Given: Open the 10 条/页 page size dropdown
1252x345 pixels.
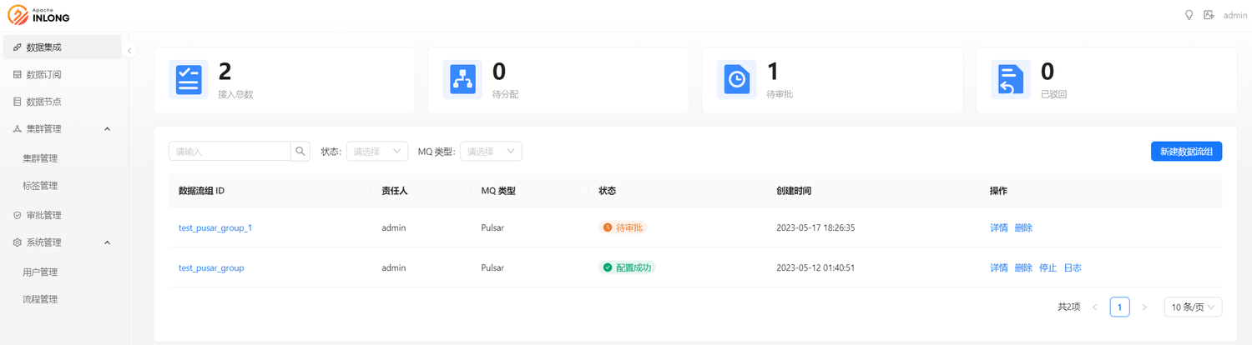Looking at the screenshot, I should click(x=1193, y=307).
